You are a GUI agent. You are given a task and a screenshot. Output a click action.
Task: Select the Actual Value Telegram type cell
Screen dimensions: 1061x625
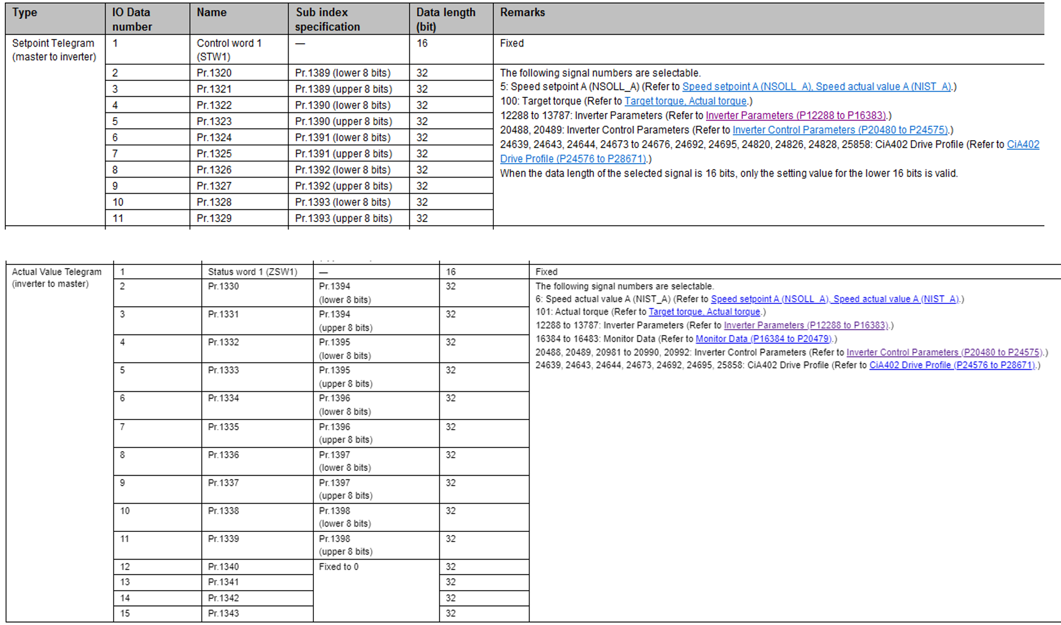pos(59,442)
